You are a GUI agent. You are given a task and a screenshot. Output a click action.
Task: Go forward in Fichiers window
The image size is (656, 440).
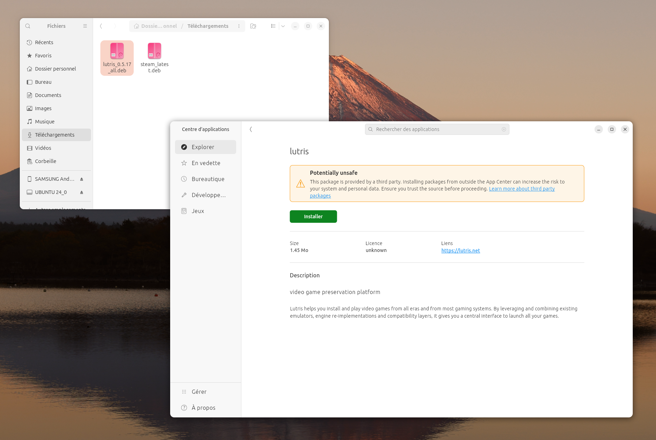115,26
